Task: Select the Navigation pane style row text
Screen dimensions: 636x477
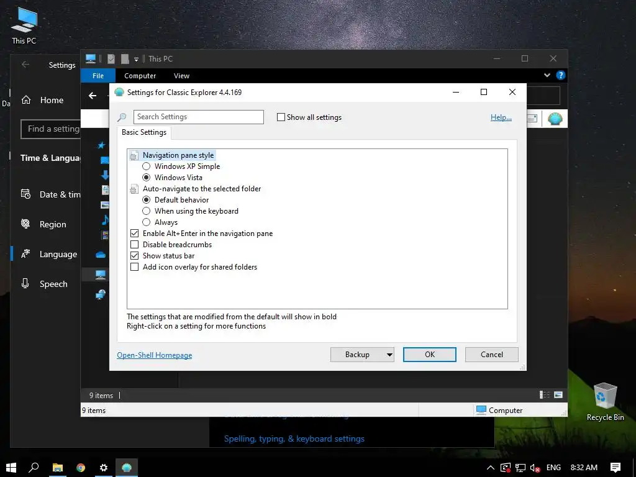Action: click(178, 155)
